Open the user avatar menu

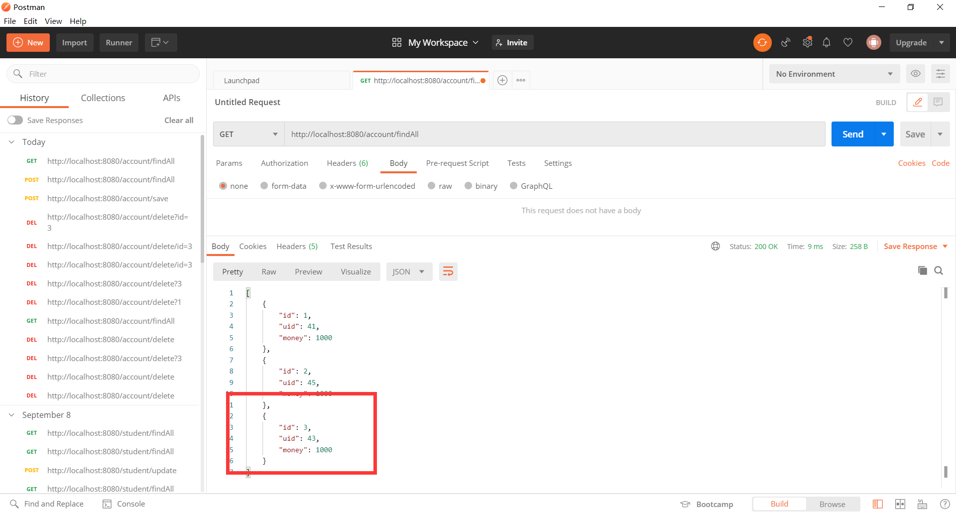873,42
